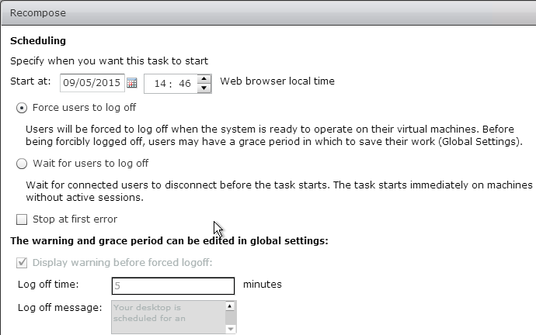
Task: Click the Recompose title bar
Action: tap(269, 13)
